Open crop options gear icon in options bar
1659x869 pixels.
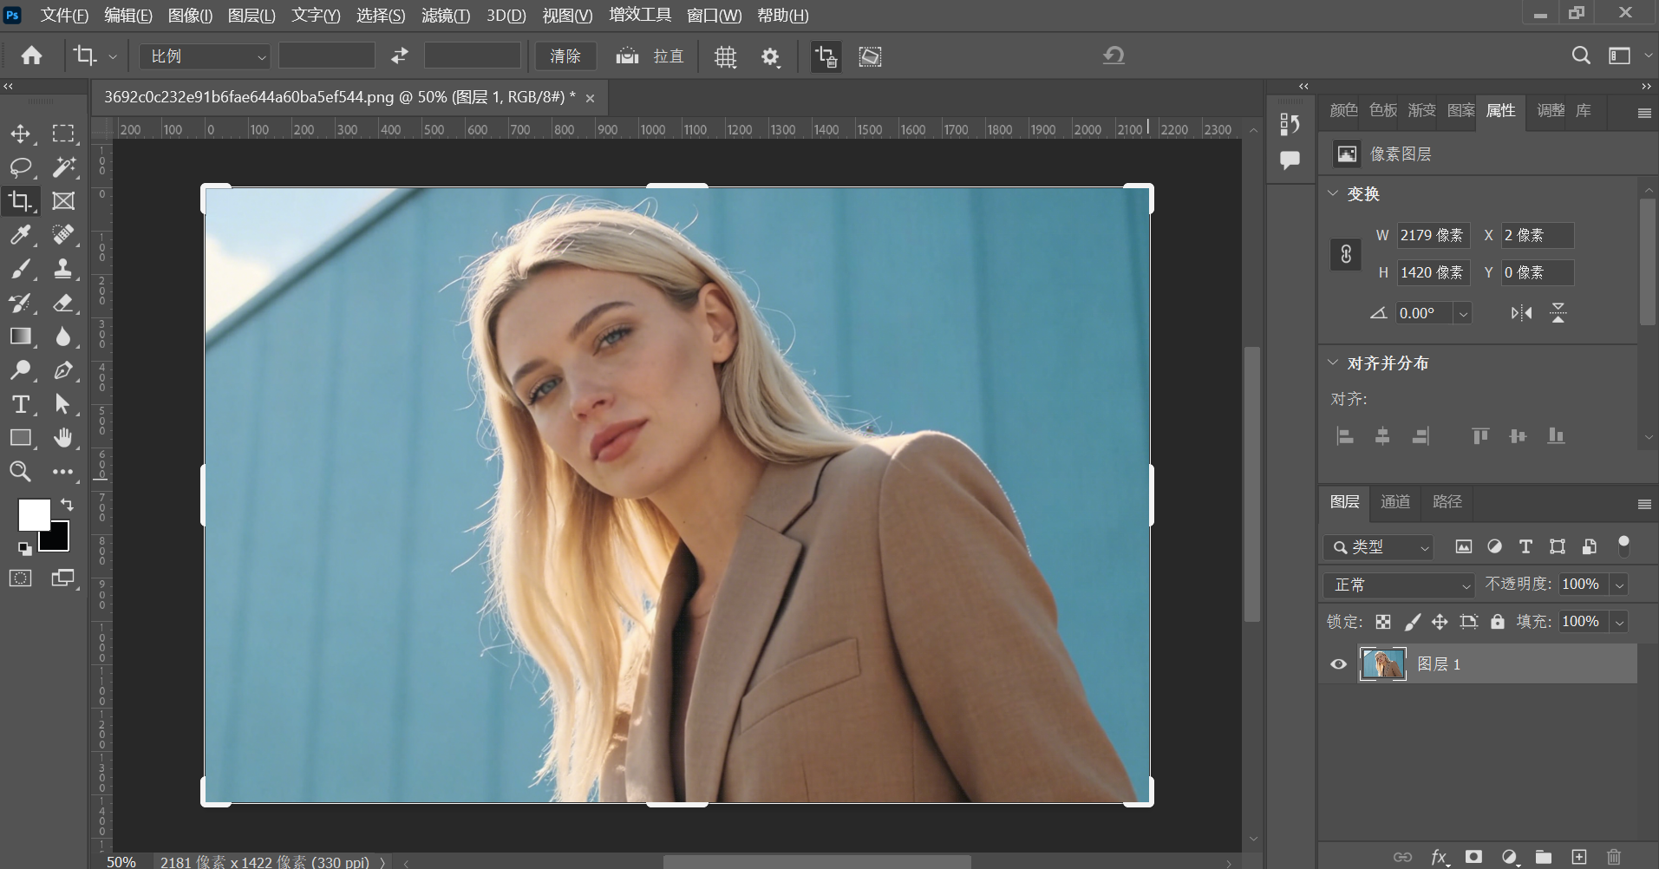pyautogui.click(x=771, y=56)
